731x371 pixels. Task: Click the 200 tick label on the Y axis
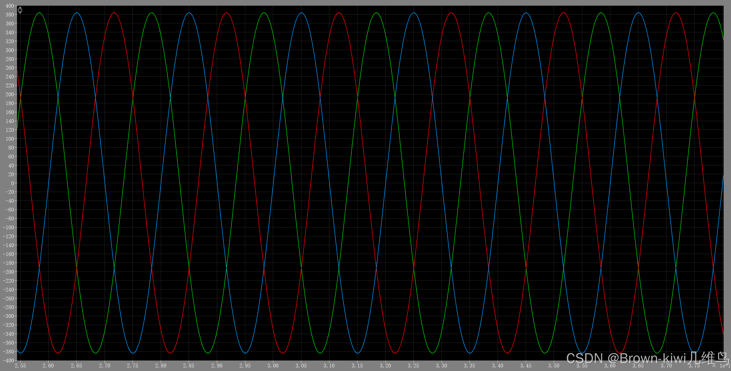click(x=9, y=94)
